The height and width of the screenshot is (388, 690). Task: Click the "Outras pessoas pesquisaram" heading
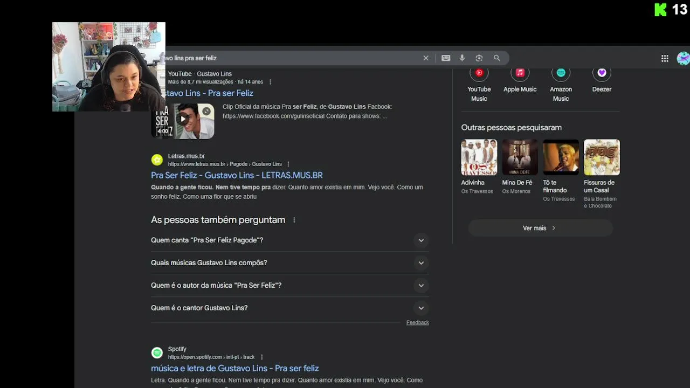pos(511,128)
